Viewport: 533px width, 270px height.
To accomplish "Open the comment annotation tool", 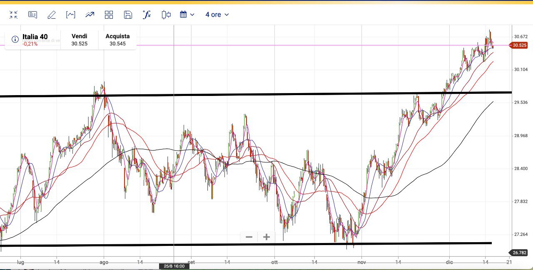I will pyautogui.click(x=32, y=15).
